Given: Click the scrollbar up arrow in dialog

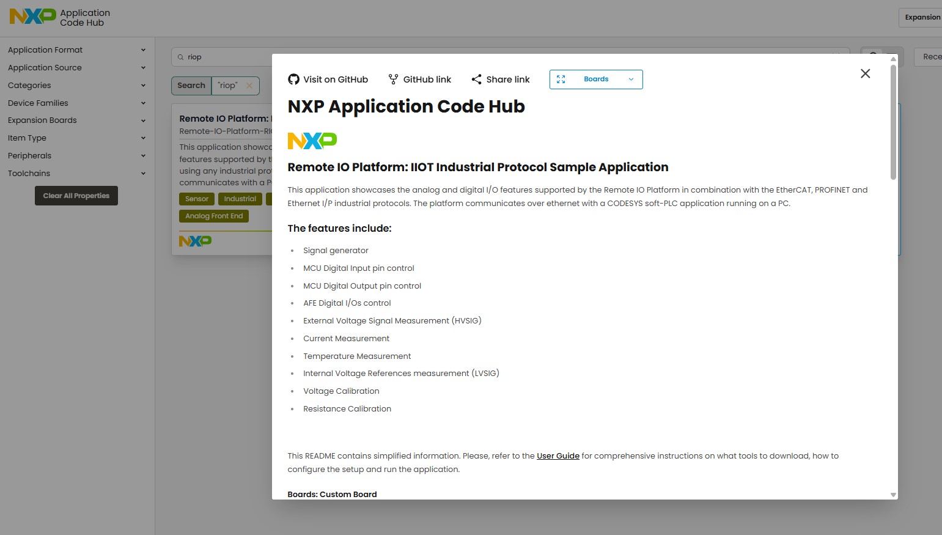Looking at the screenshot, I should pyautogui.click(x=893, y=59).
